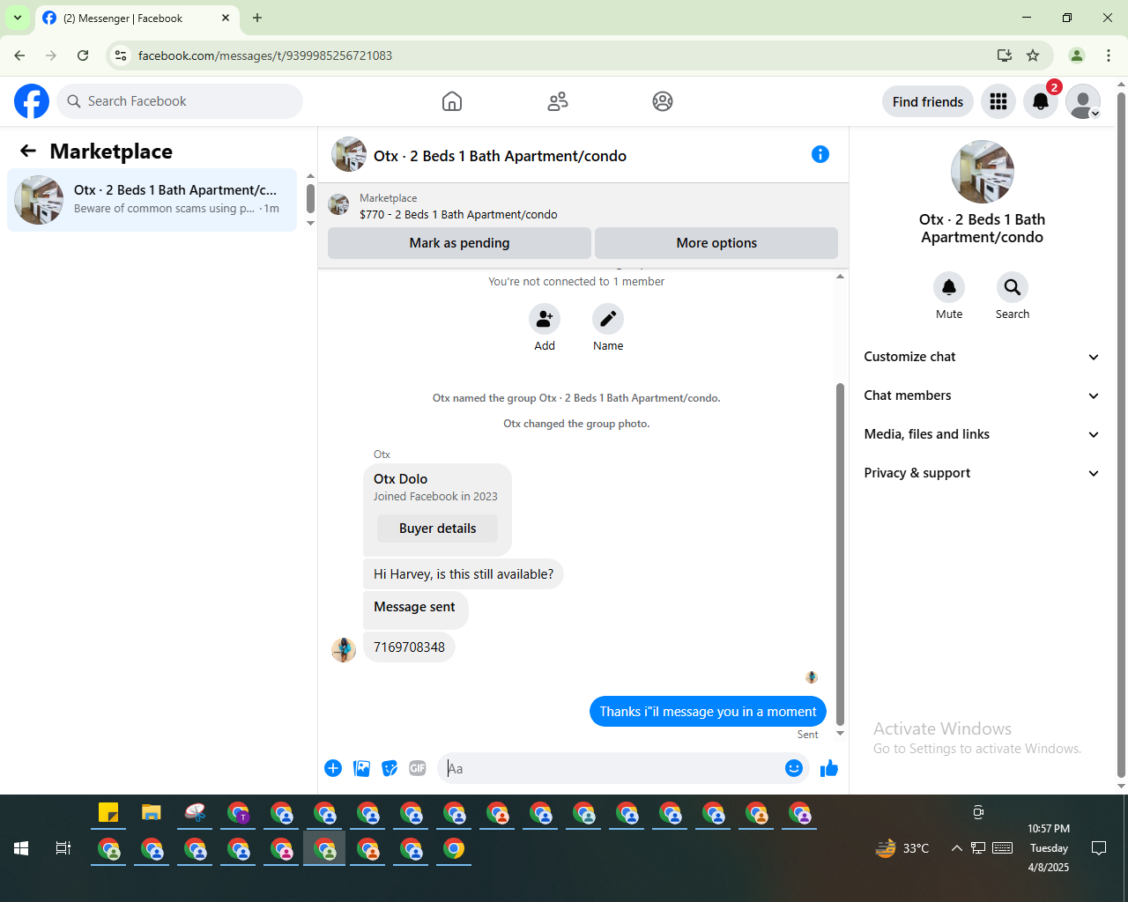Open a new browser tab
This screenshot has width=1128, height=902.
point(257,18)
